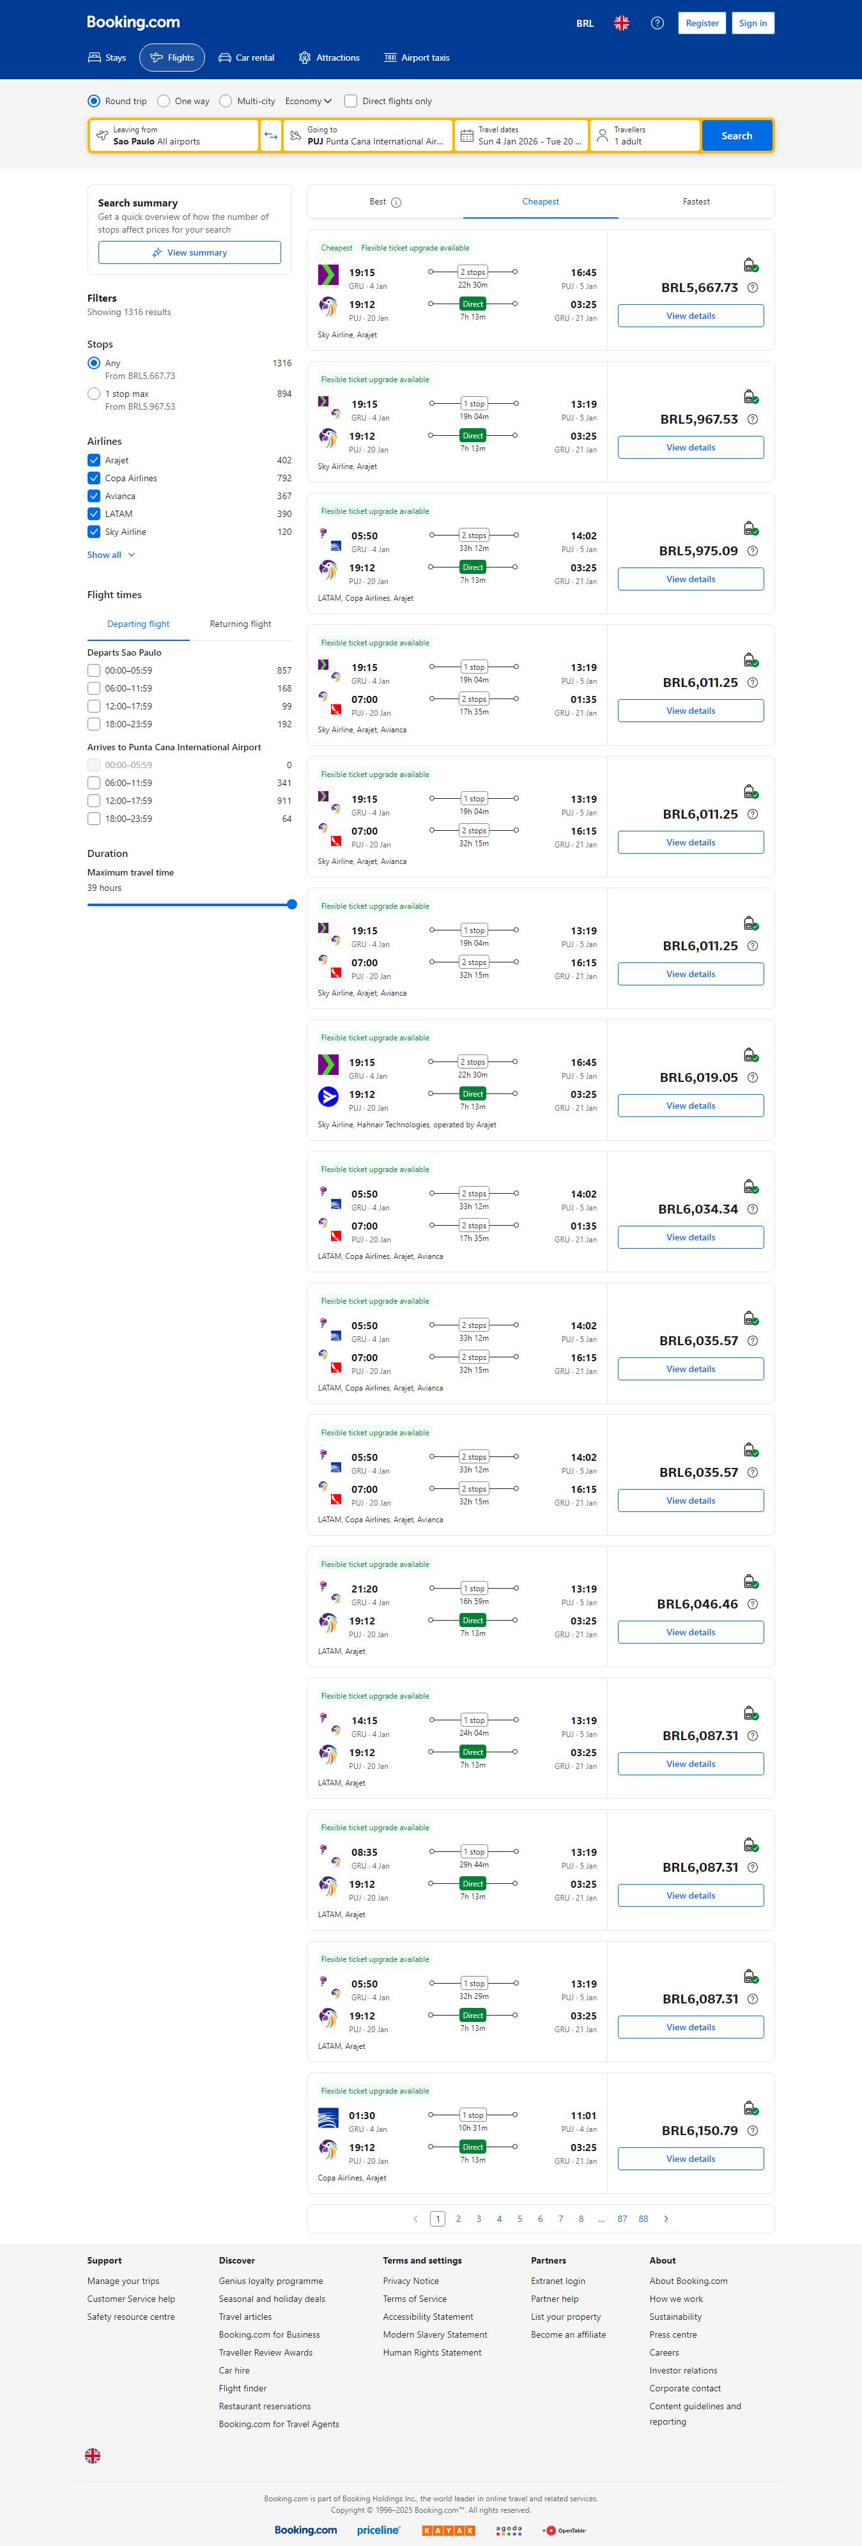Click the blue Search button

tap(737, 135)
